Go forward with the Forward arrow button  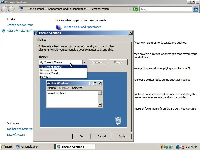click(x=11, y=9)
